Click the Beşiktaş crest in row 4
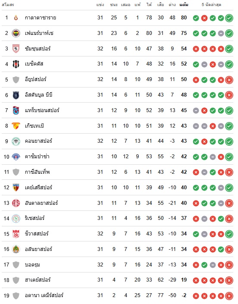Viewport: 238px width, 304px height. (16, 64)
